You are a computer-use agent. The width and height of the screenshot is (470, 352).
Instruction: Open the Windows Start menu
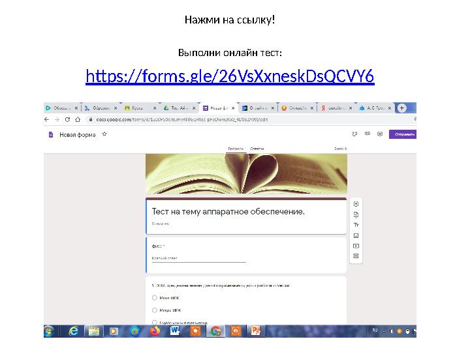(x=49, y=331)
